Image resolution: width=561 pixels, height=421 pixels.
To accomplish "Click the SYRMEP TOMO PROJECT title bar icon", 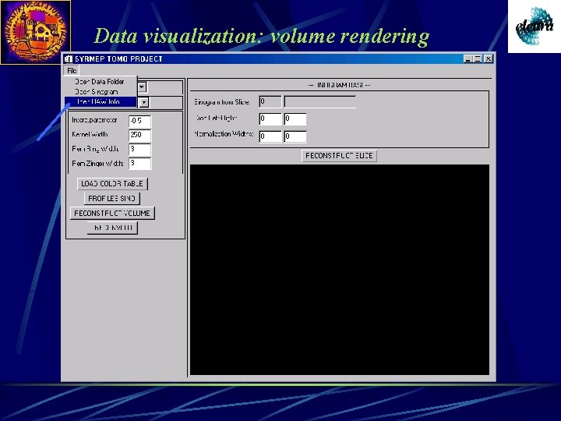I will pyautogui.click(x=69, y=58).
